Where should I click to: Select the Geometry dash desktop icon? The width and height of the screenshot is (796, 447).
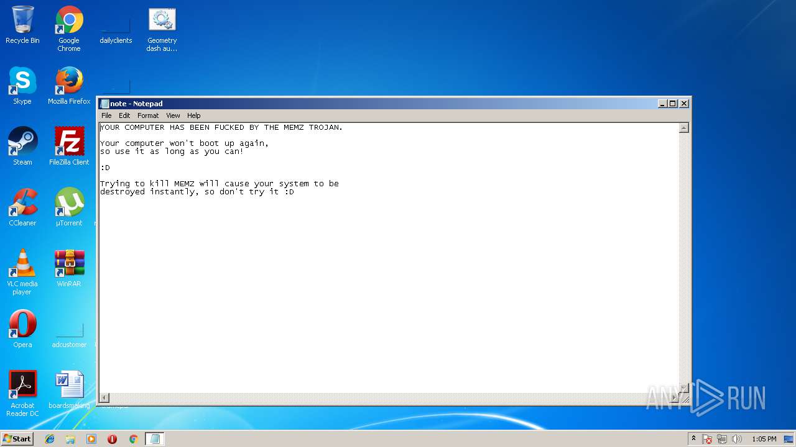tap(162, 29)
